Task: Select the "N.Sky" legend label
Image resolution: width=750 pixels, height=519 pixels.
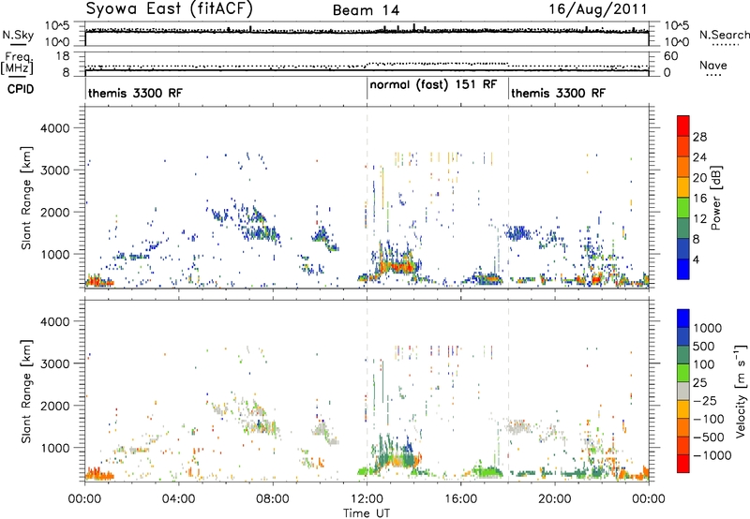Action: pyautogui.click(x=18, y=35)
